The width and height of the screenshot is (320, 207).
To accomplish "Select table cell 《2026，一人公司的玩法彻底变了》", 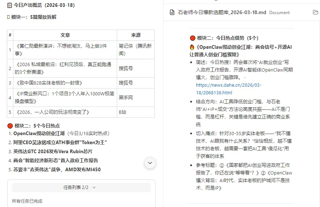I will pos(65,112).
